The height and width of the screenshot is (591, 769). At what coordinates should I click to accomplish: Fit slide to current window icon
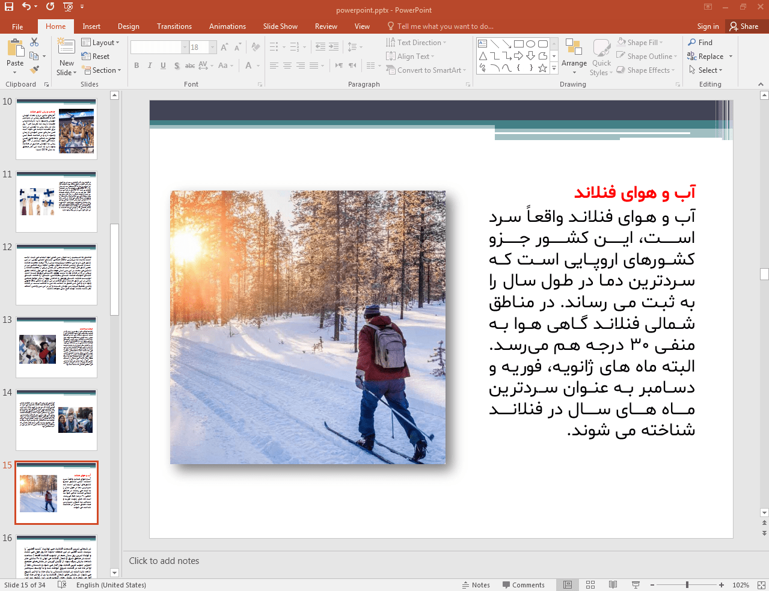[761, 585]
